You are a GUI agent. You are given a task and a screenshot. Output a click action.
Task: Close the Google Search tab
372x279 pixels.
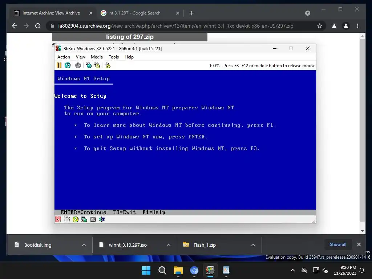point(177,13)
